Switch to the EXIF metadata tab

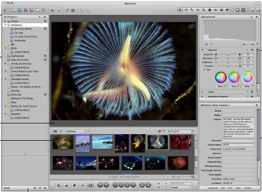pyautogui.click(x=223, y=188)
